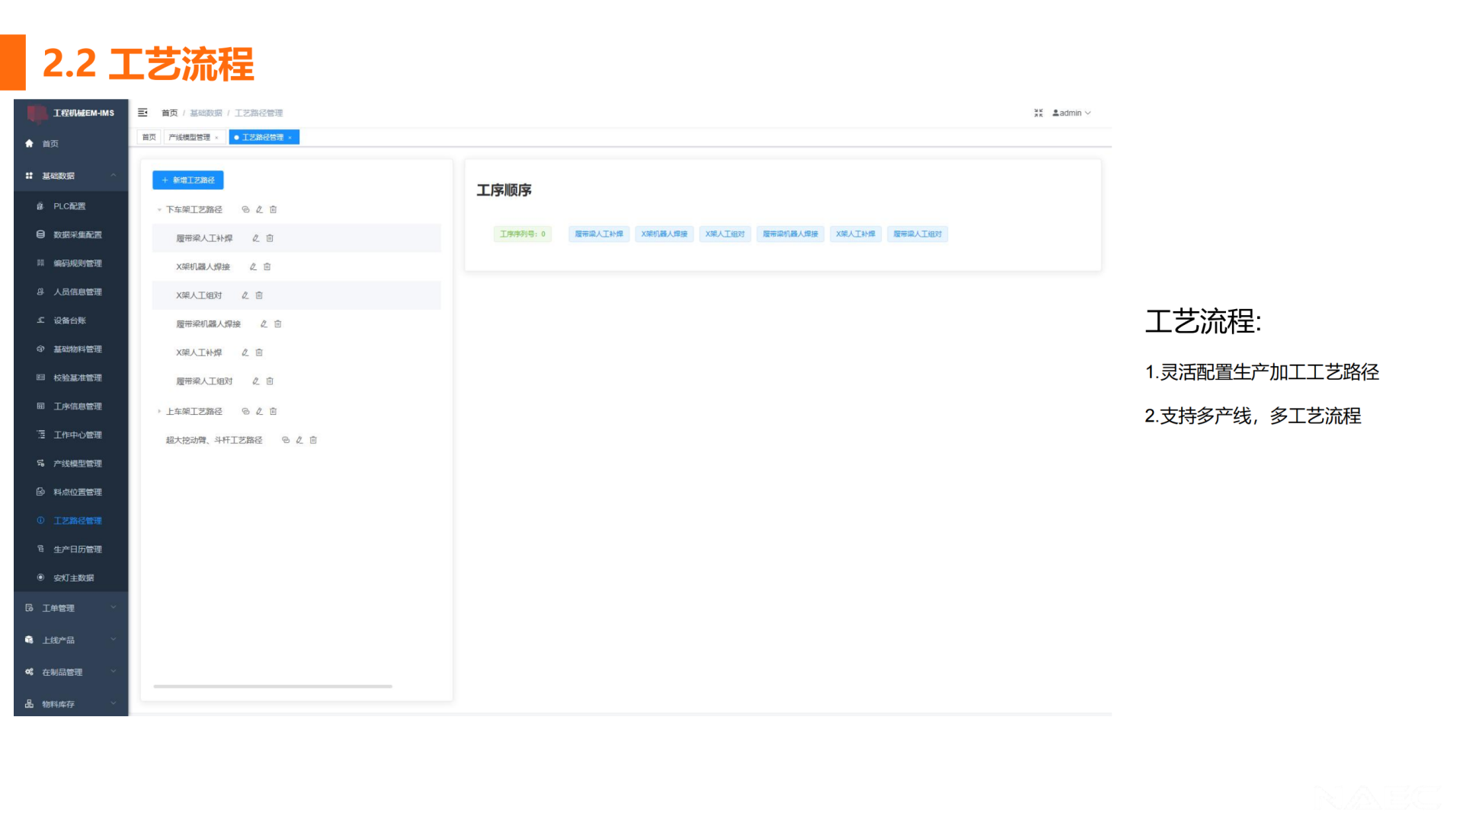Copy icon for 超大挖动臂、斗杆工艺路径

[x=286, y=440]
